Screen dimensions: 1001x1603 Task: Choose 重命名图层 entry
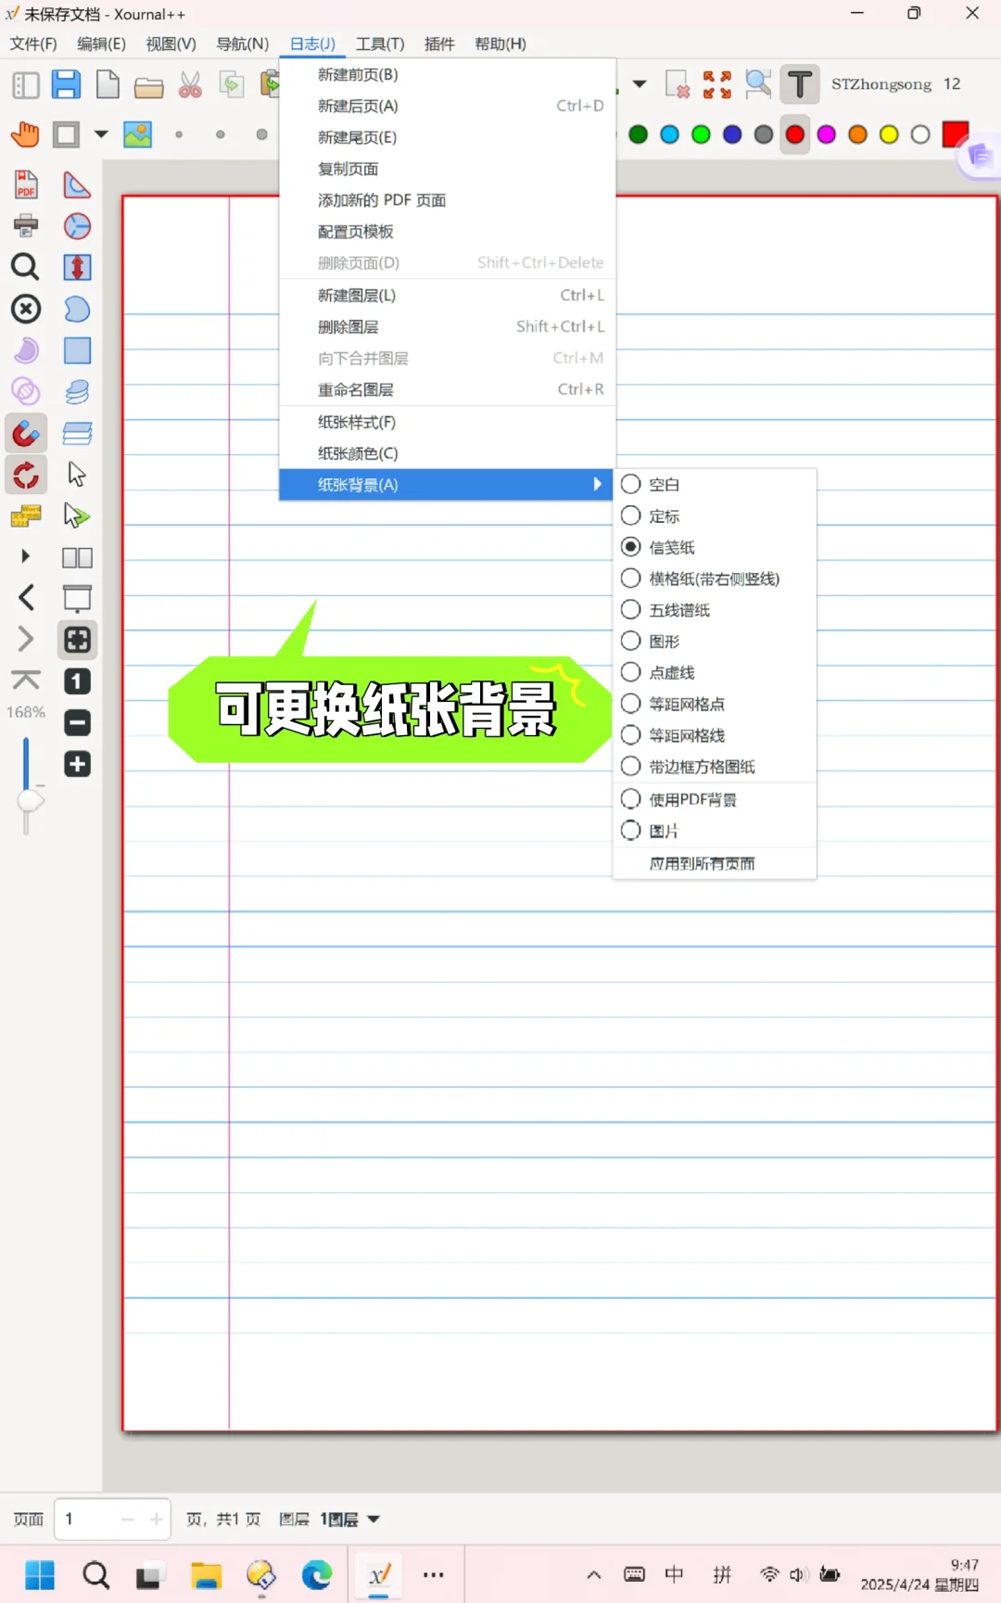(x=448, y=389)
